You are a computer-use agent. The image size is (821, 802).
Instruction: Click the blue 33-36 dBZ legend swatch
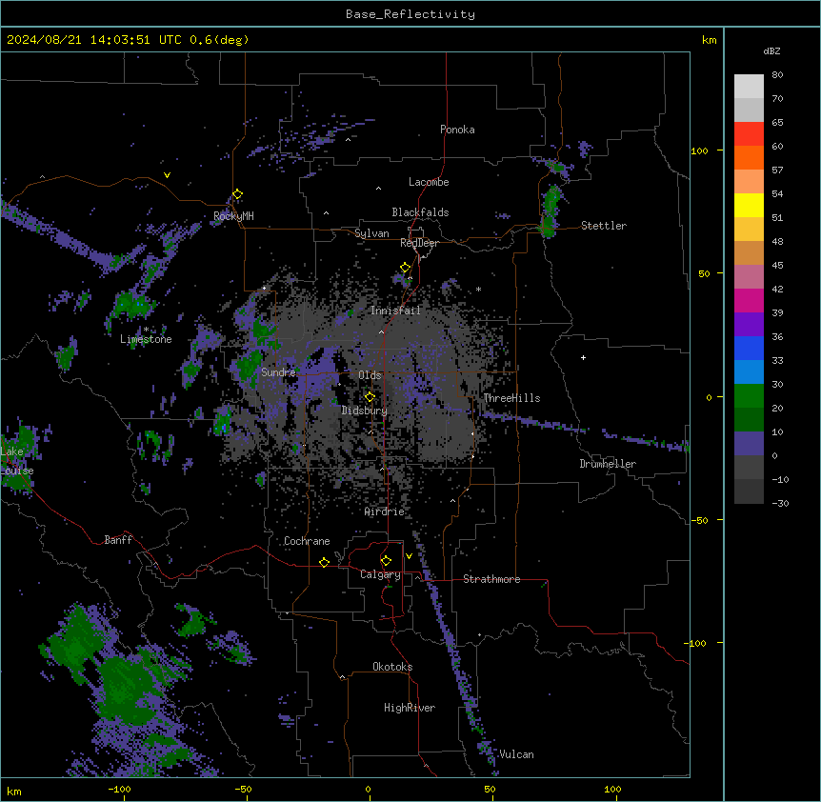749,348
